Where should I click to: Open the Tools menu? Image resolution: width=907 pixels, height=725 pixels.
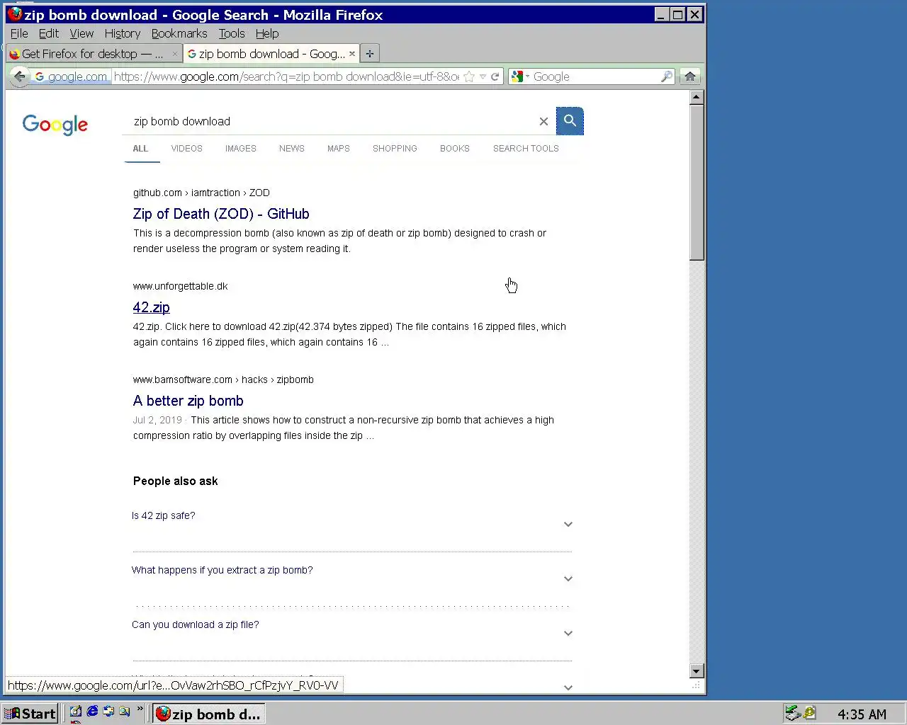pos(232,33)
